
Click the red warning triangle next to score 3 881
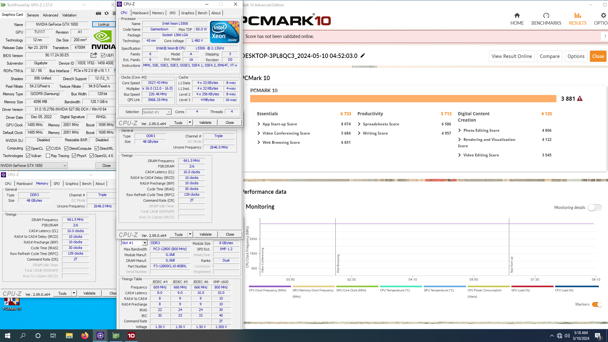580,98
